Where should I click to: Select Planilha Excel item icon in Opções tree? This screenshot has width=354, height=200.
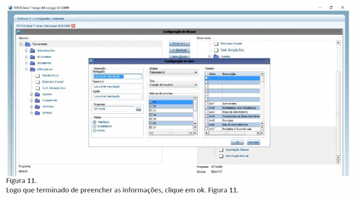[x=38, y=76]
